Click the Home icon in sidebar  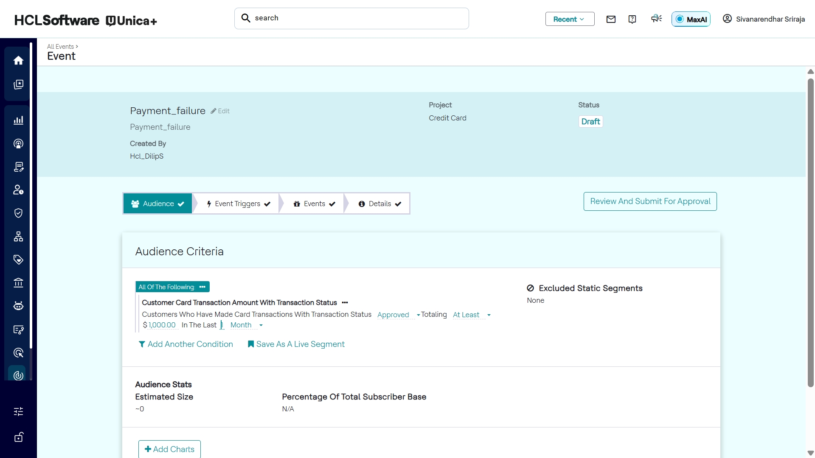tap(18, 61)
